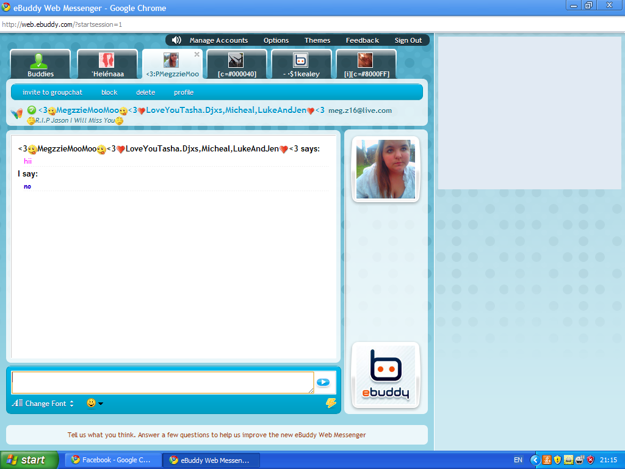
Task: Open the Themes menu
Action: click(317, 40)
